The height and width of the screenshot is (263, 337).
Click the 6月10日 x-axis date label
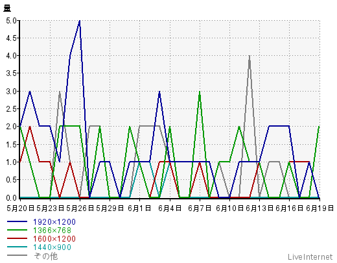[230, 208]
